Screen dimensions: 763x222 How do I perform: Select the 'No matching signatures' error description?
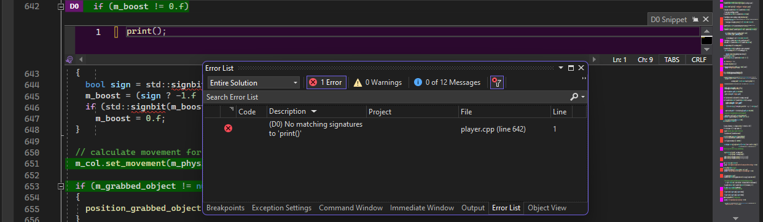click(x=316, y=129)
